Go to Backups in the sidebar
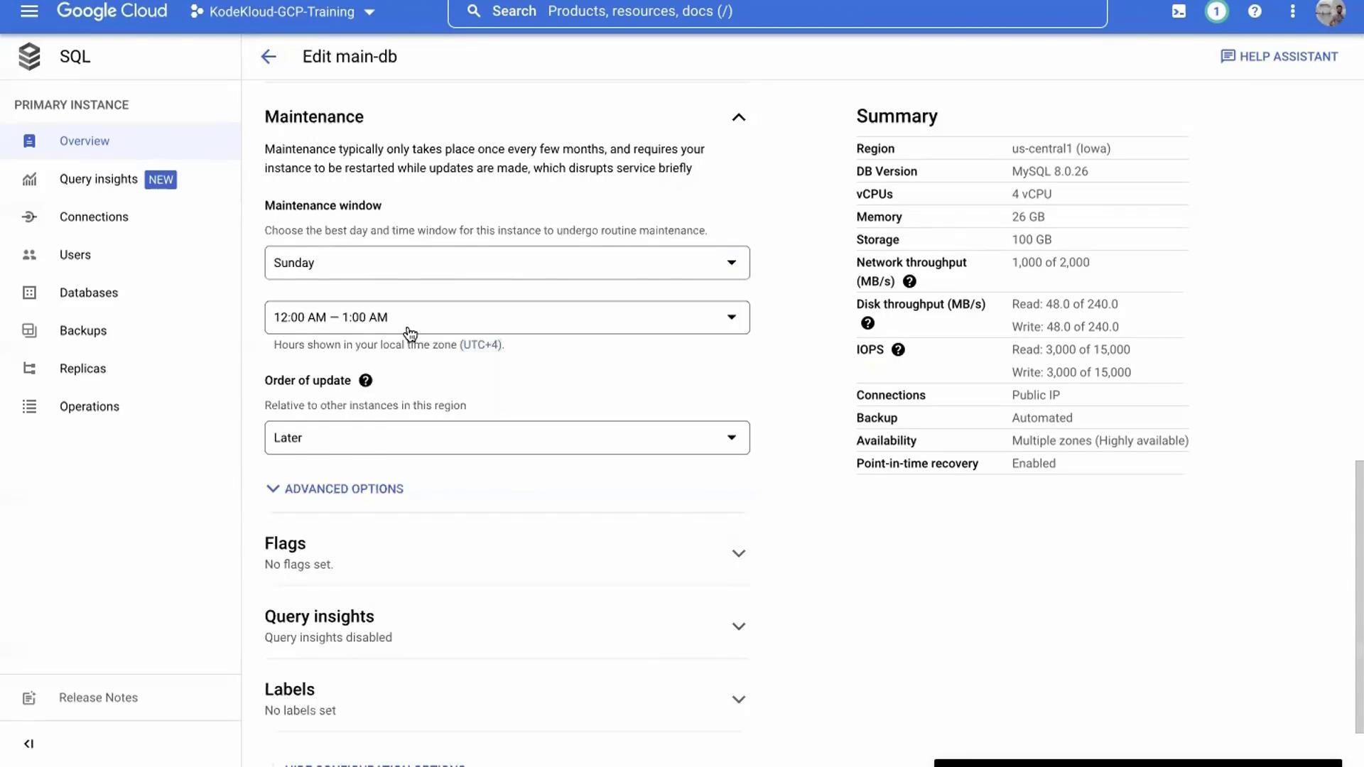 point(83,331)
